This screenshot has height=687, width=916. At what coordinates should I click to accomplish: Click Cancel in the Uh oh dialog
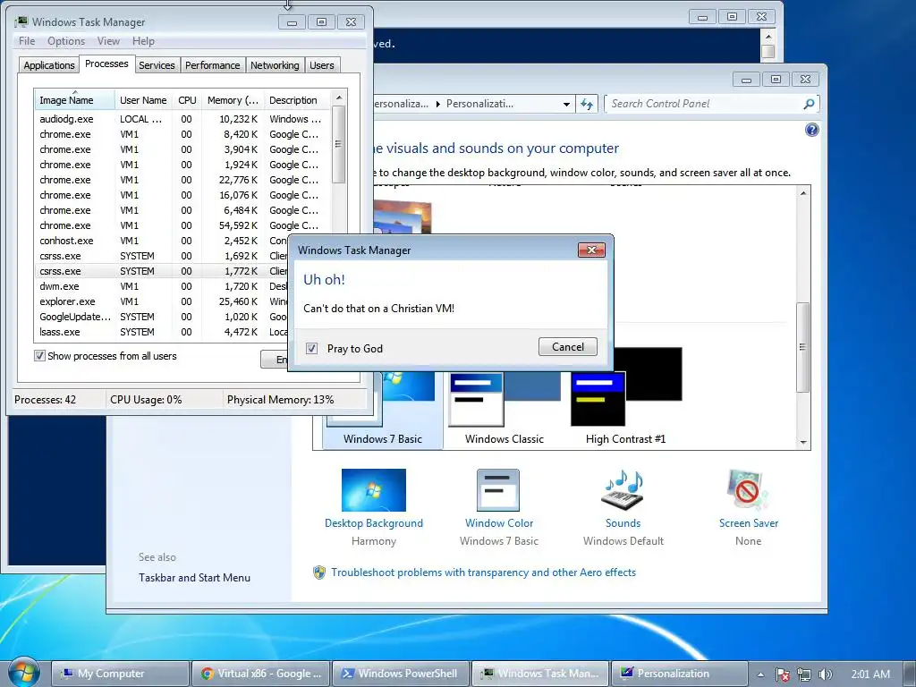coord(568,347)
